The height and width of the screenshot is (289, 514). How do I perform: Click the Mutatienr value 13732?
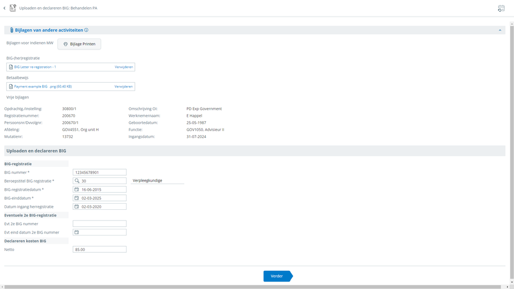67,137
